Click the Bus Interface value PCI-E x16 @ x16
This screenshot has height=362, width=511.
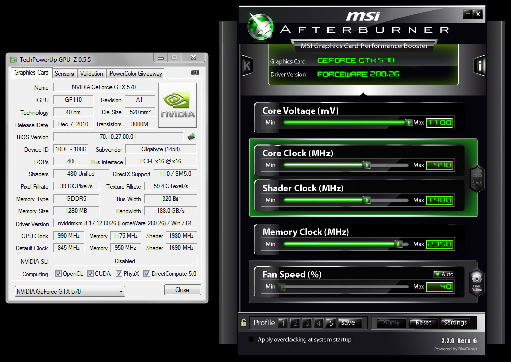pyautogui.click(x=161, y=161)
